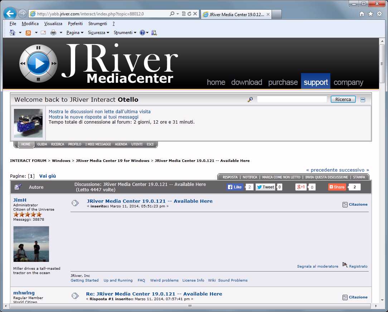Click the topic icon beside Autore
The height and width of the screenshot is (312, 388).
[x=18, y=187]
